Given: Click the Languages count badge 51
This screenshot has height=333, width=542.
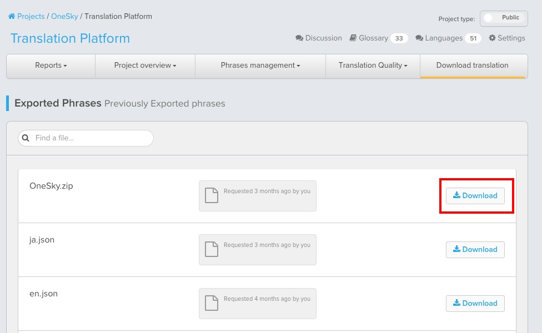Looking at the screenshot, I should pyautogui.click(x=473, y=38).
